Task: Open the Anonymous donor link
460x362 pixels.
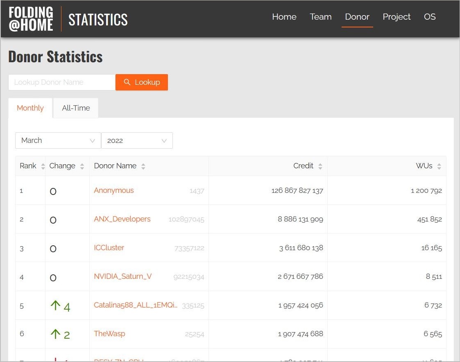Action: [x=114, y=190]
